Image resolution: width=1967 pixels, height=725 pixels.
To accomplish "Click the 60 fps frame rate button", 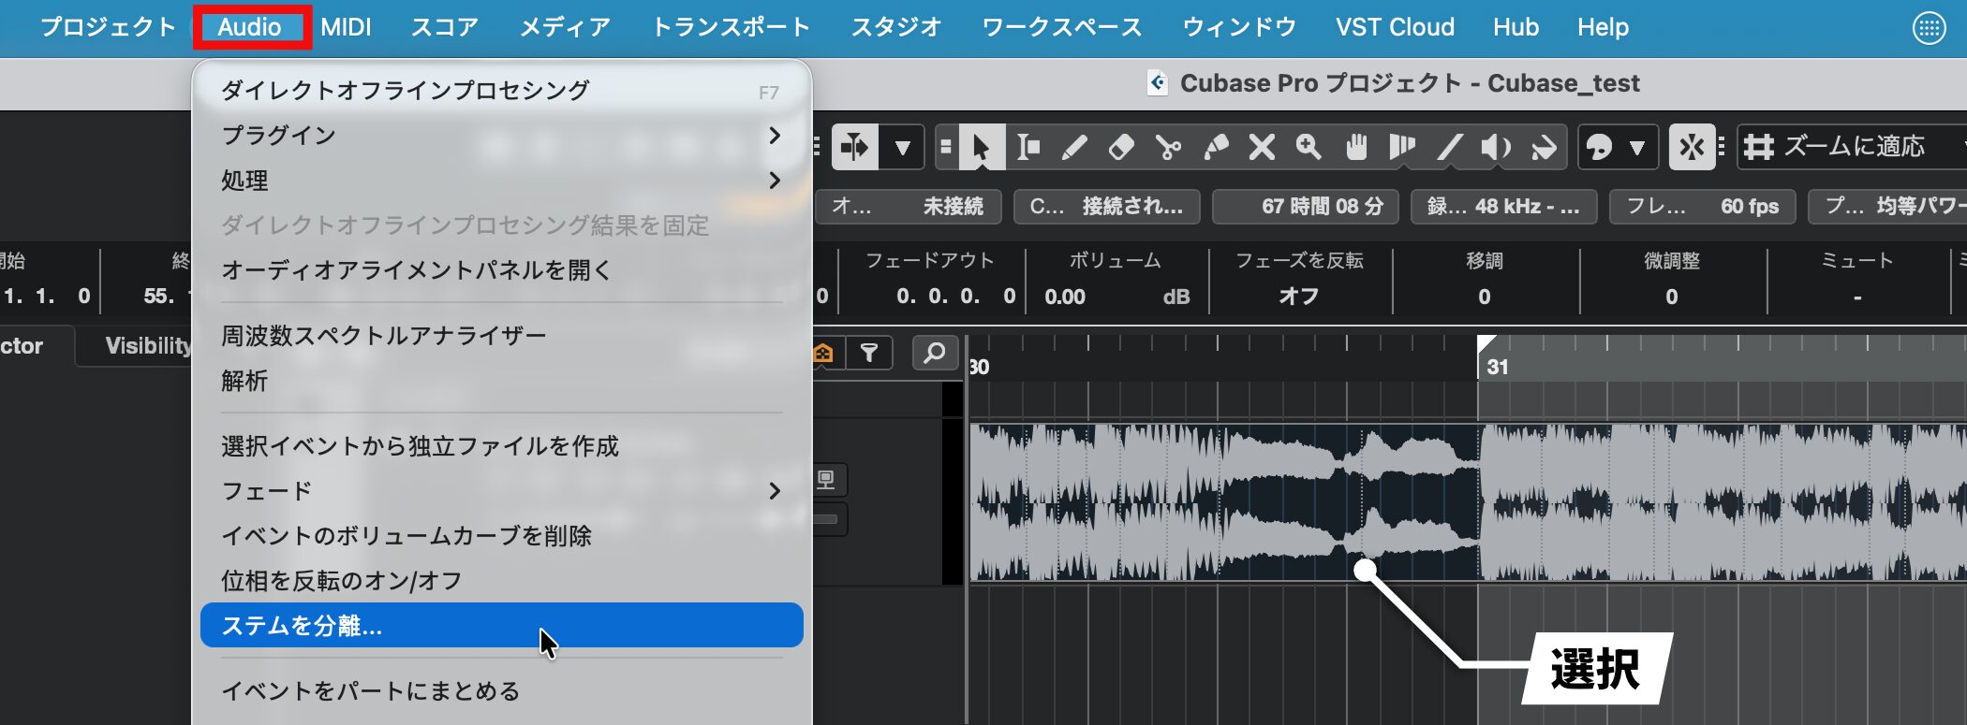I will [1701, 207].
